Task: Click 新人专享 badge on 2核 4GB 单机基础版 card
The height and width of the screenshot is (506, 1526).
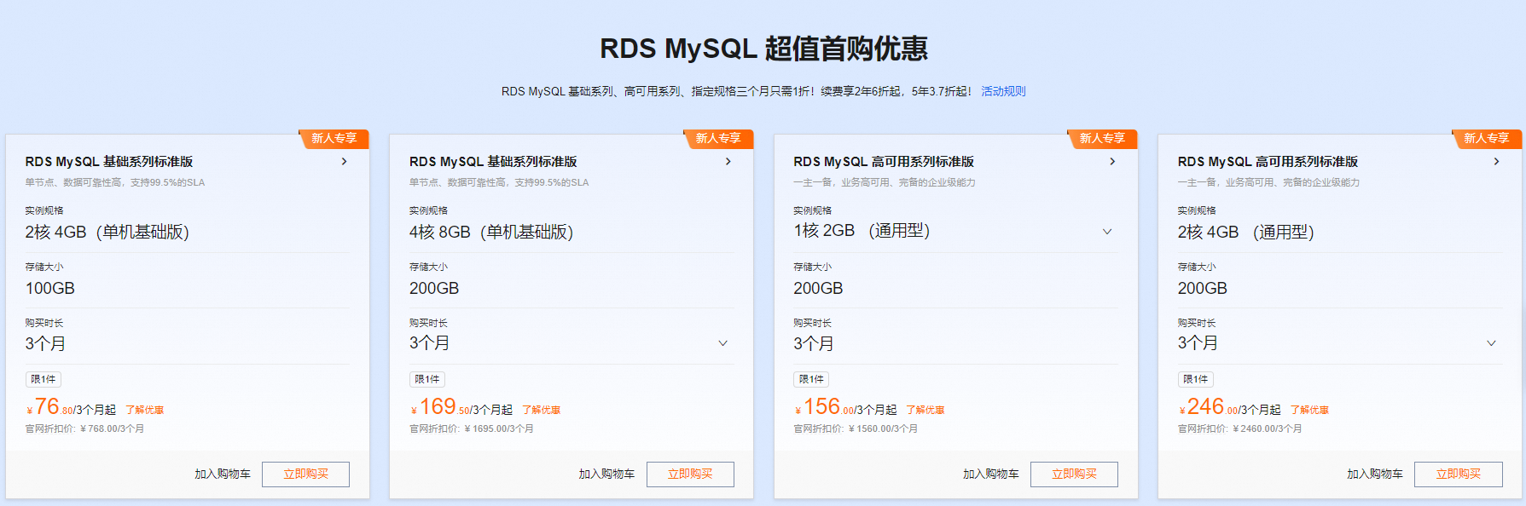Action: tap(334, 138)
